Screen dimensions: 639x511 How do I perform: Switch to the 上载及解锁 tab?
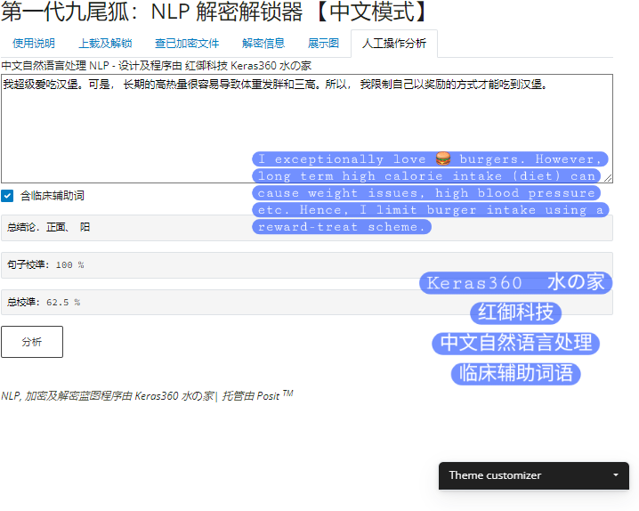point(105,44)
